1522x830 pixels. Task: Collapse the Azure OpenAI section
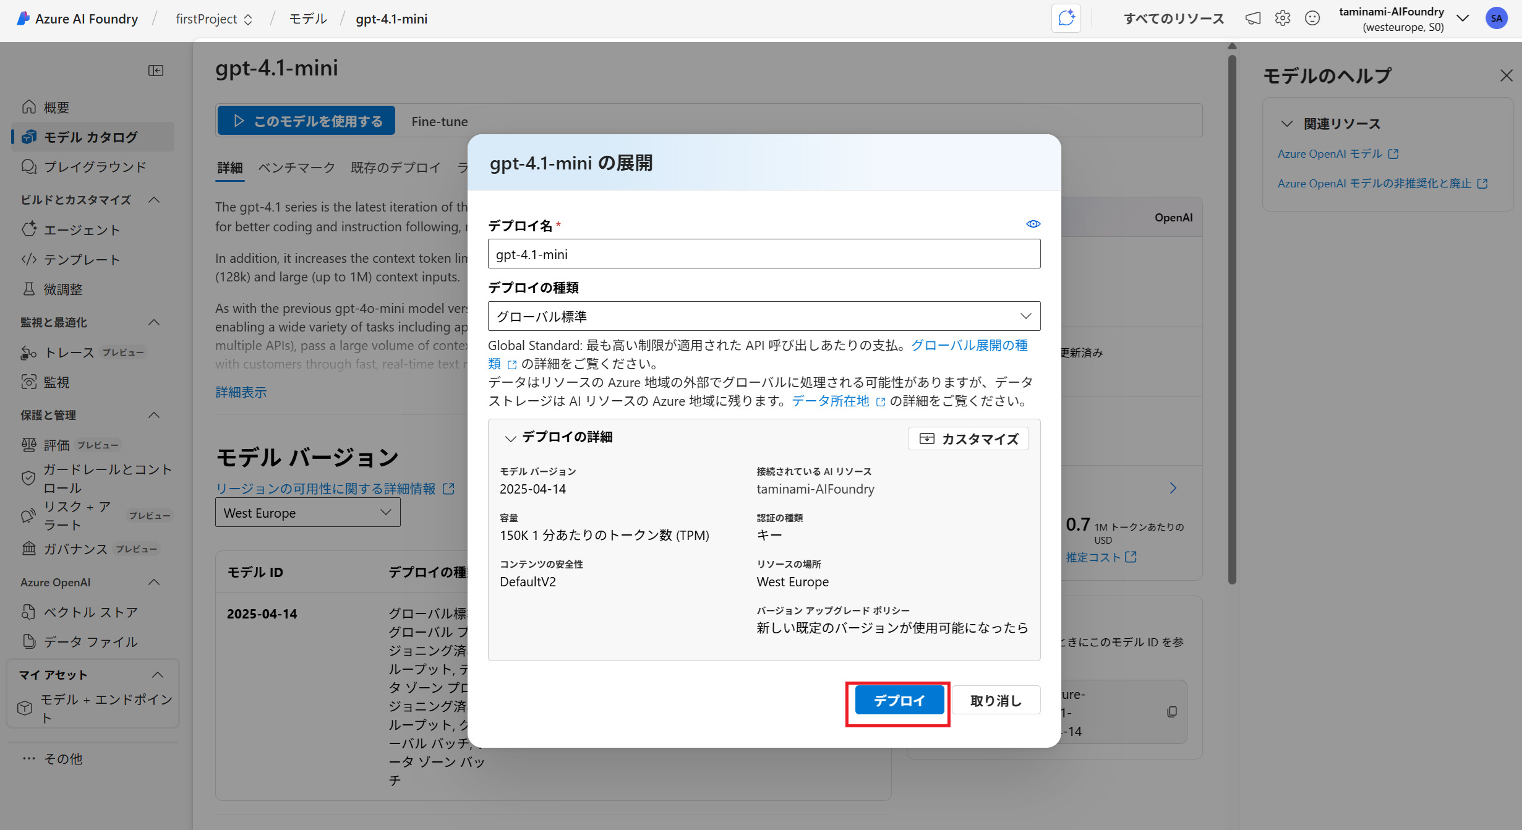(155, 582)
